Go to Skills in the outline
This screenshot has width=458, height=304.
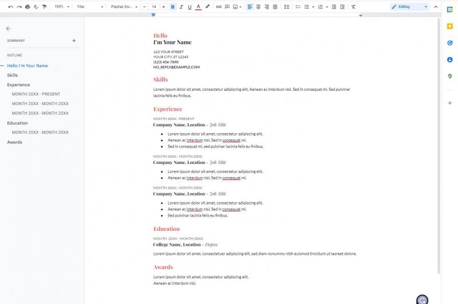click(x=12, y=75)
